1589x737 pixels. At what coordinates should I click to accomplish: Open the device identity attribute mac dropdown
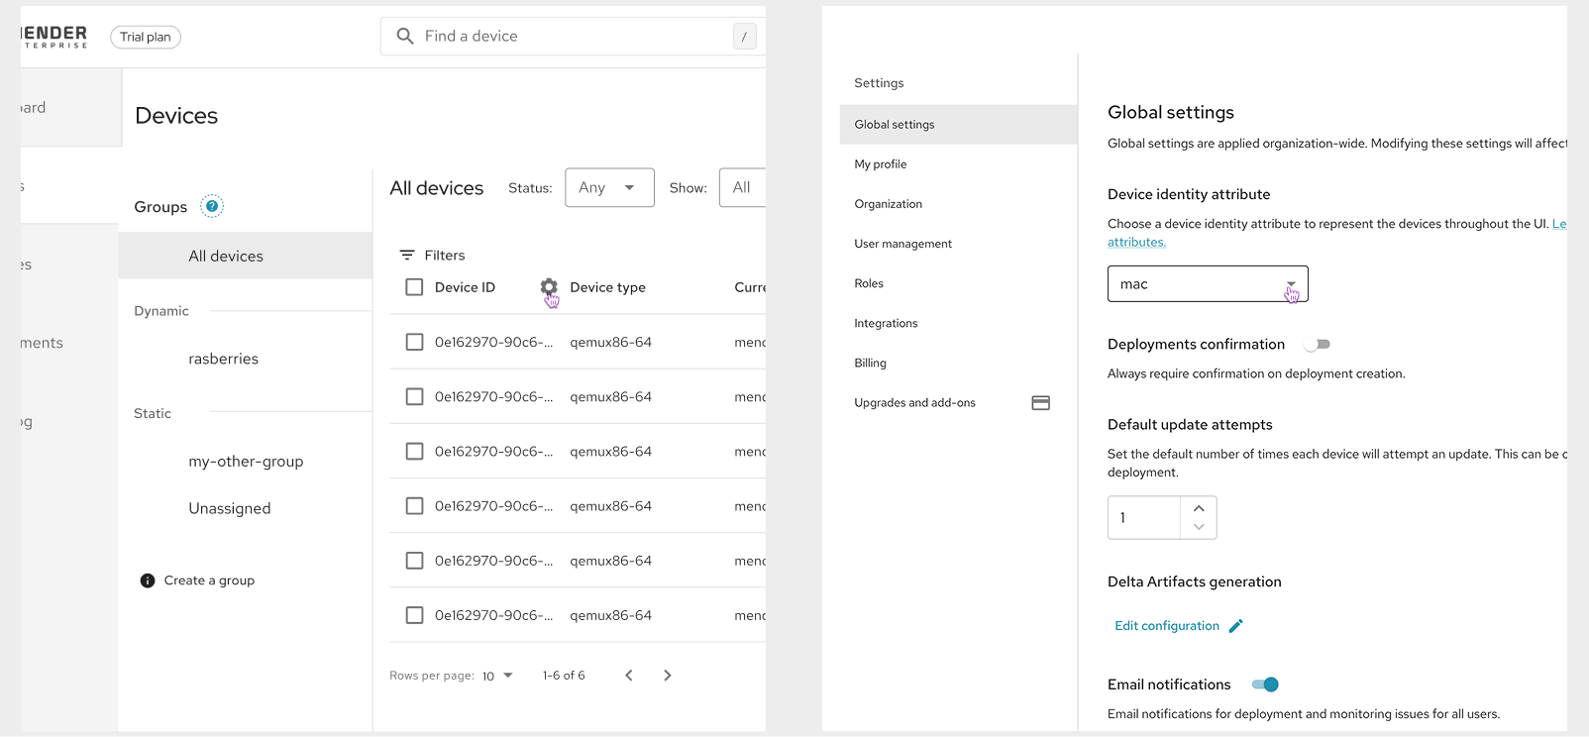pos(1208,284)
